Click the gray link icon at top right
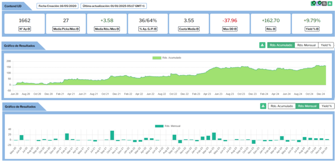 pyautogui.click(x=325, y=3)
